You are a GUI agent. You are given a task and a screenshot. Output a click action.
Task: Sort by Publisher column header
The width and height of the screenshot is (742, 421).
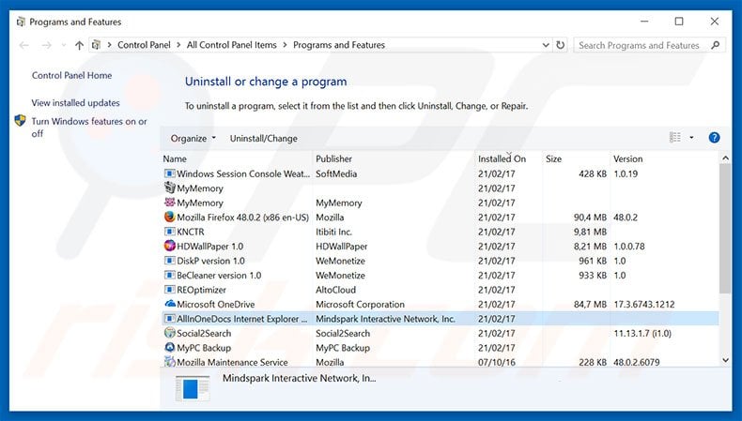(x=333, y=159)
